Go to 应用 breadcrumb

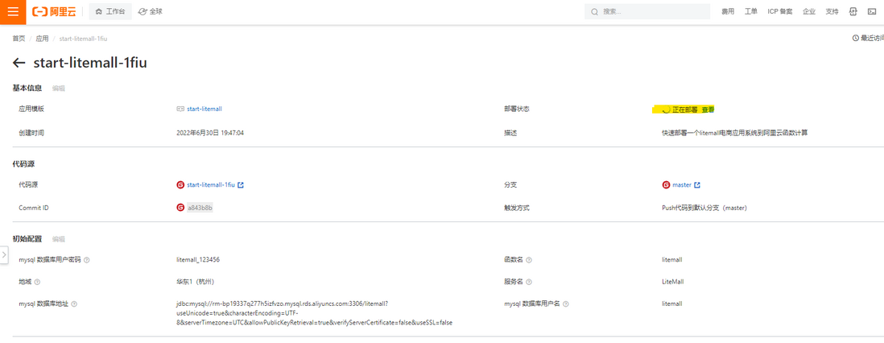[43, 39]
